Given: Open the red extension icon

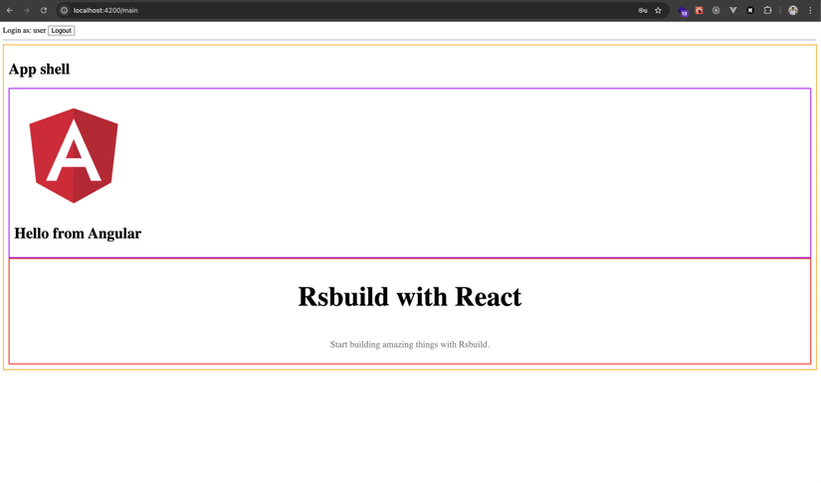Looking at the screenshot, I should click(x=699, y=11).
